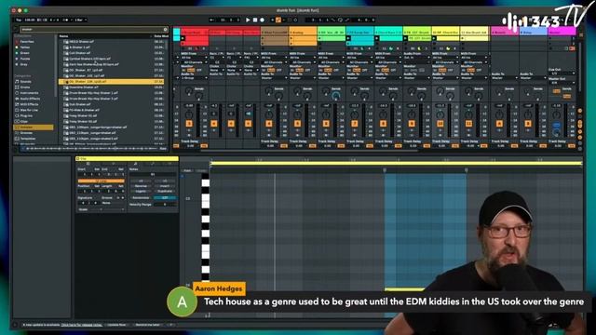Open the 1 Bar quantization menu
Image resolution: width=596 pixels, height=335 pixels.
[80, 20]
